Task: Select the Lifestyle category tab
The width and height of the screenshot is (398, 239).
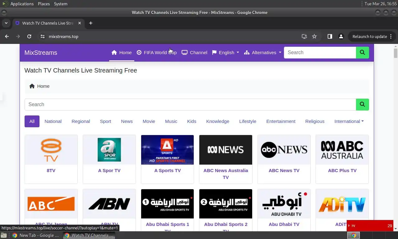Action: click(x=248, y=121)
